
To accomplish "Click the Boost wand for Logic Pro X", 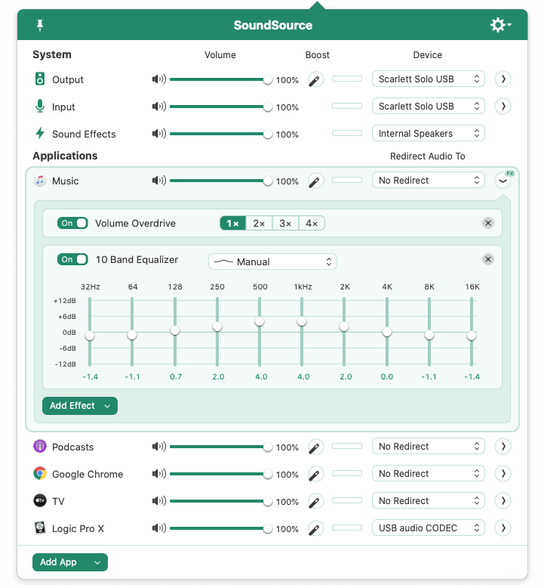I will click(315, 528).
